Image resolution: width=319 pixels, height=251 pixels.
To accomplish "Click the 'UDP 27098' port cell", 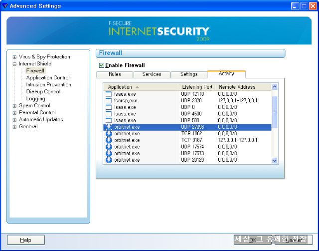I will [x=192, y=127].
